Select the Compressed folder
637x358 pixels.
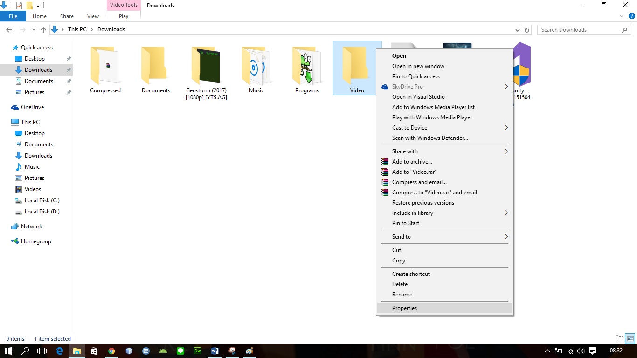[105, 69]
